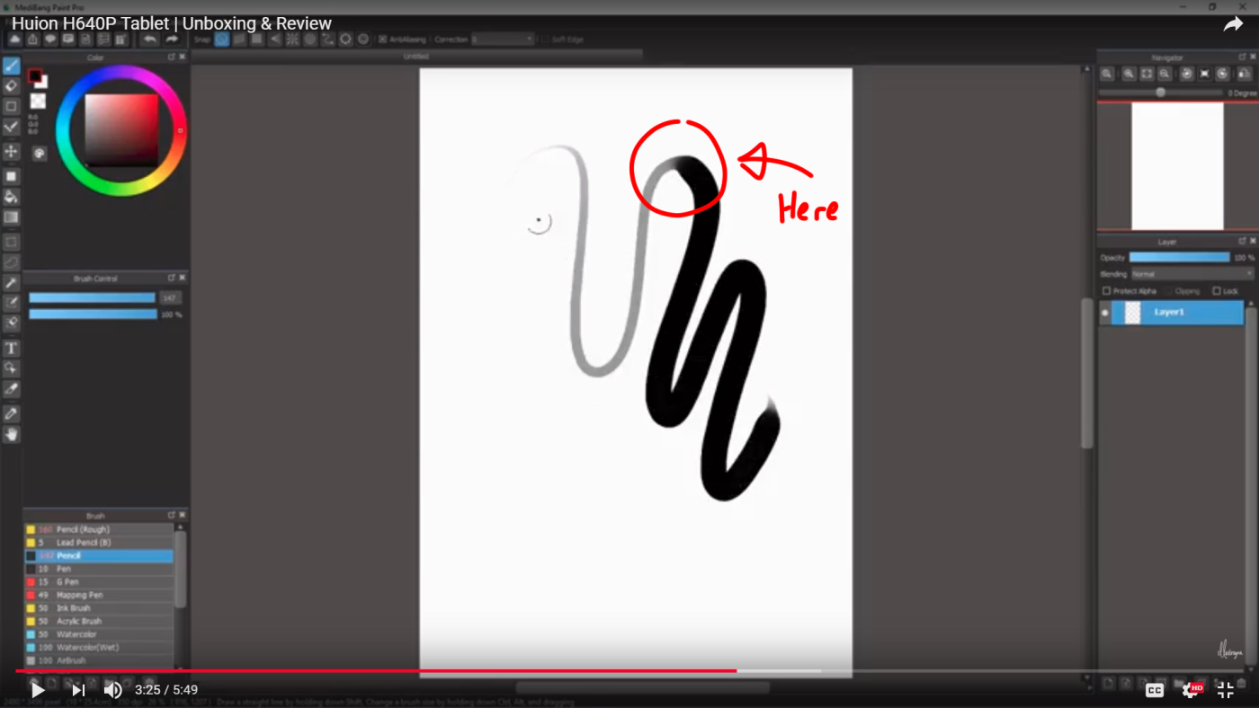Click the Undo arrow in the top toolbar
This screenshot has height=708, width=1259.
pyautogui.click(x=149, y=40)
